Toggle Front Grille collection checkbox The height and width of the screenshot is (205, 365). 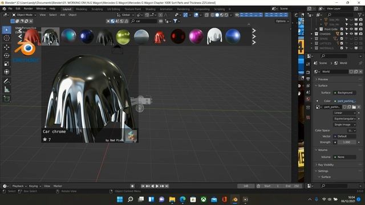click(x=342, y=29)
